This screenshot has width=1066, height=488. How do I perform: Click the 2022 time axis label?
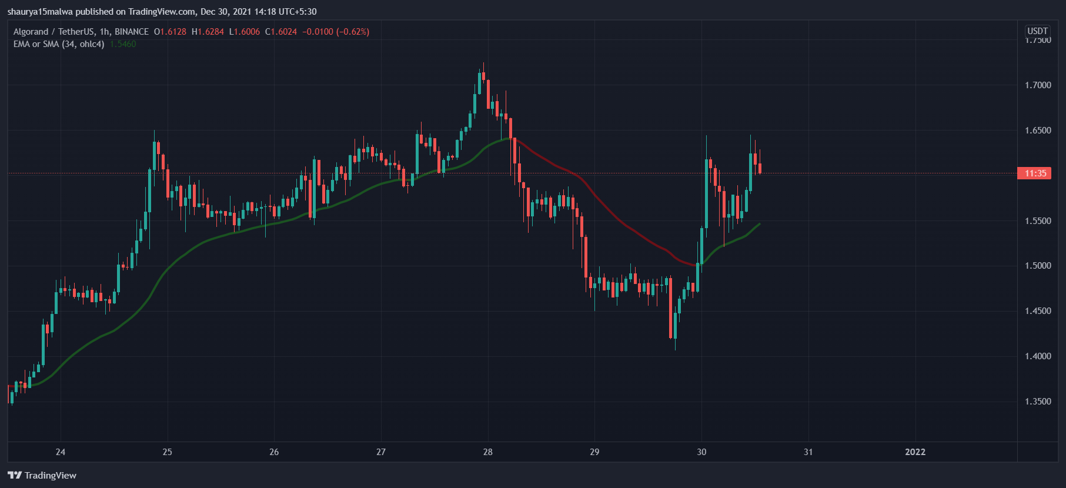pos(915,452)
